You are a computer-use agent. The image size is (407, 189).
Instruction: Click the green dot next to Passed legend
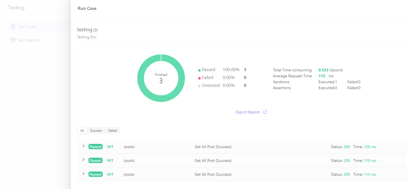199,70
